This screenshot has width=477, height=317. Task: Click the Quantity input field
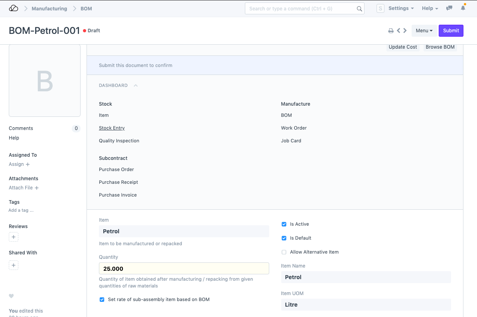184,268
